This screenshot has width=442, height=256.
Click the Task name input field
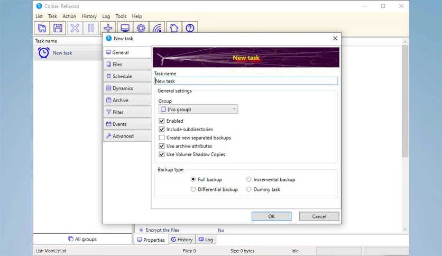(x=246, y=81)
